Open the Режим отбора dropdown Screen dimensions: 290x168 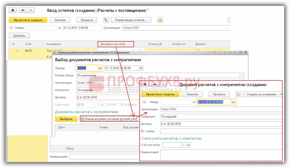coord(241,75)
